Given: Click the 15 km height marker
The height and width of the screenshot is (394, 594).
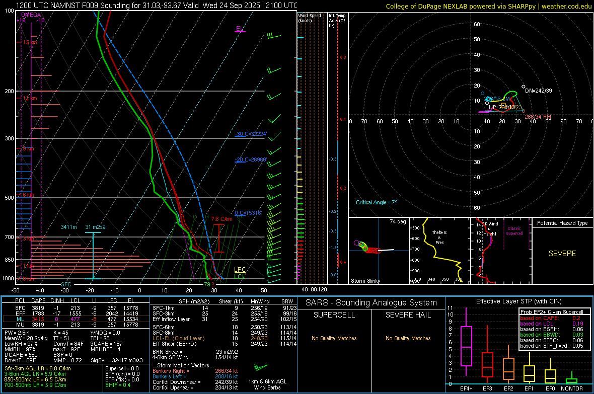Looking at the screenshot, I should click(30, 42).
